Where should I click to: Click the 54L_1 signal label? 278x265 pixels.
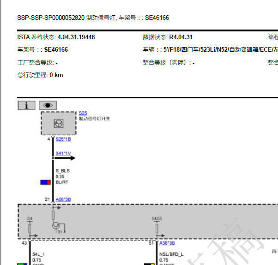(38, 254)
